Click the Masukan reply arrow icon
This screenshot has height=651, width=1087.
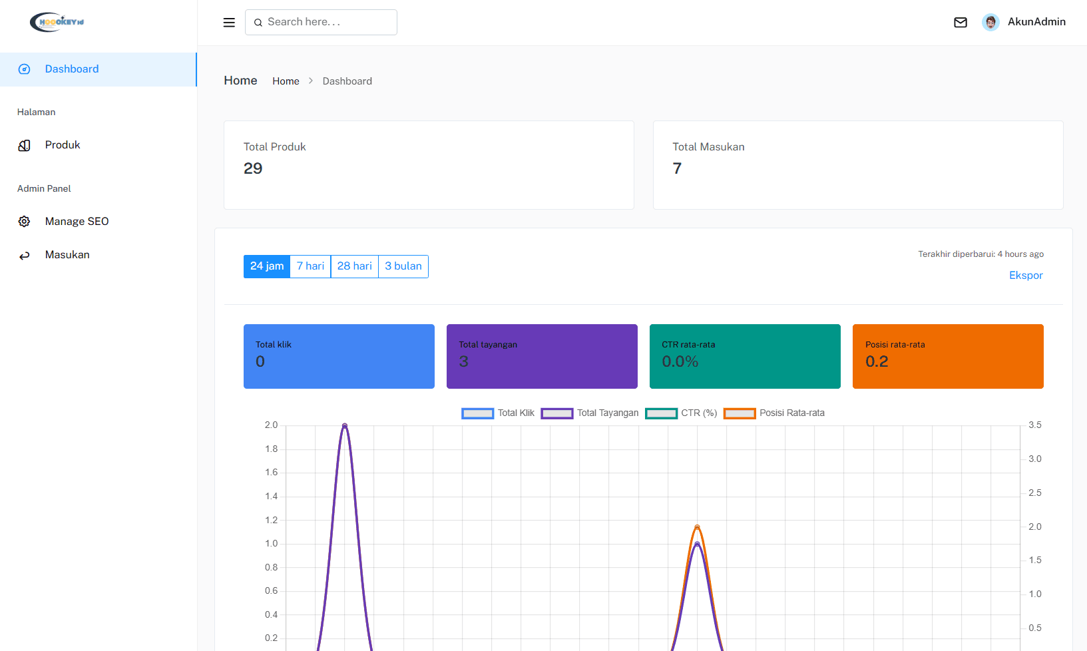(x=25, y=256)
